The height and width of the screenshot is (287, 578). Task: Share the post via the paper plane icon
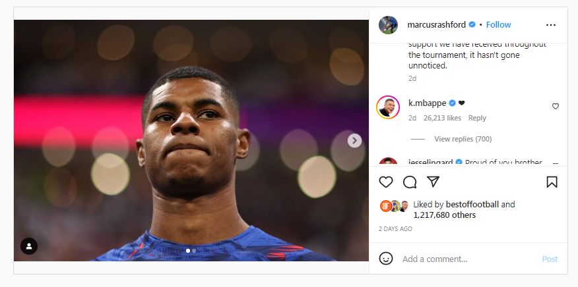coord(433,182)
